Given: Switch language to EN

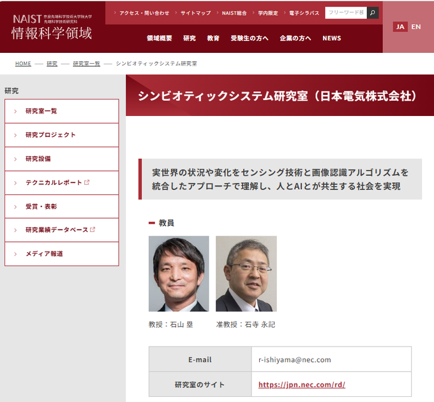Looking at the screenshot, I should [x=415, y=27].
